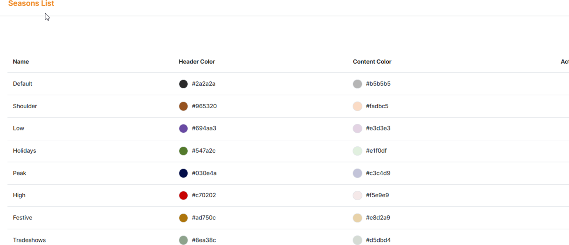
Task: Click the Shoulder header color swatch
Action: (183, 106)
